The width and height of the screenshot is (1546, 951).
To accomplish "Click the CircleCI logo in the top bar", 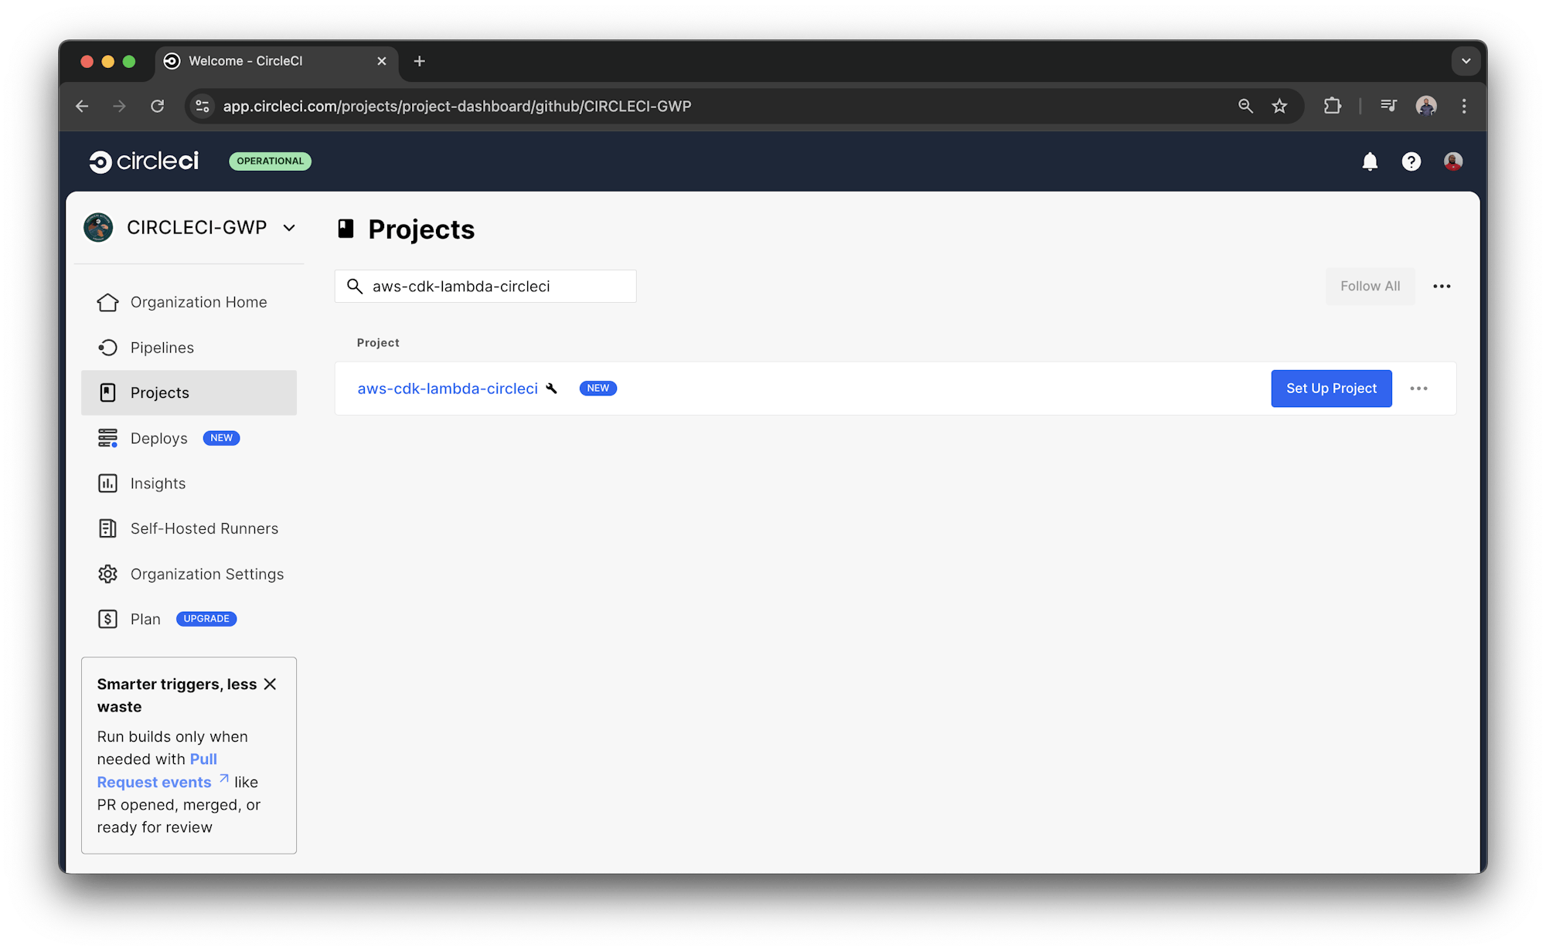I will (144, 161).
